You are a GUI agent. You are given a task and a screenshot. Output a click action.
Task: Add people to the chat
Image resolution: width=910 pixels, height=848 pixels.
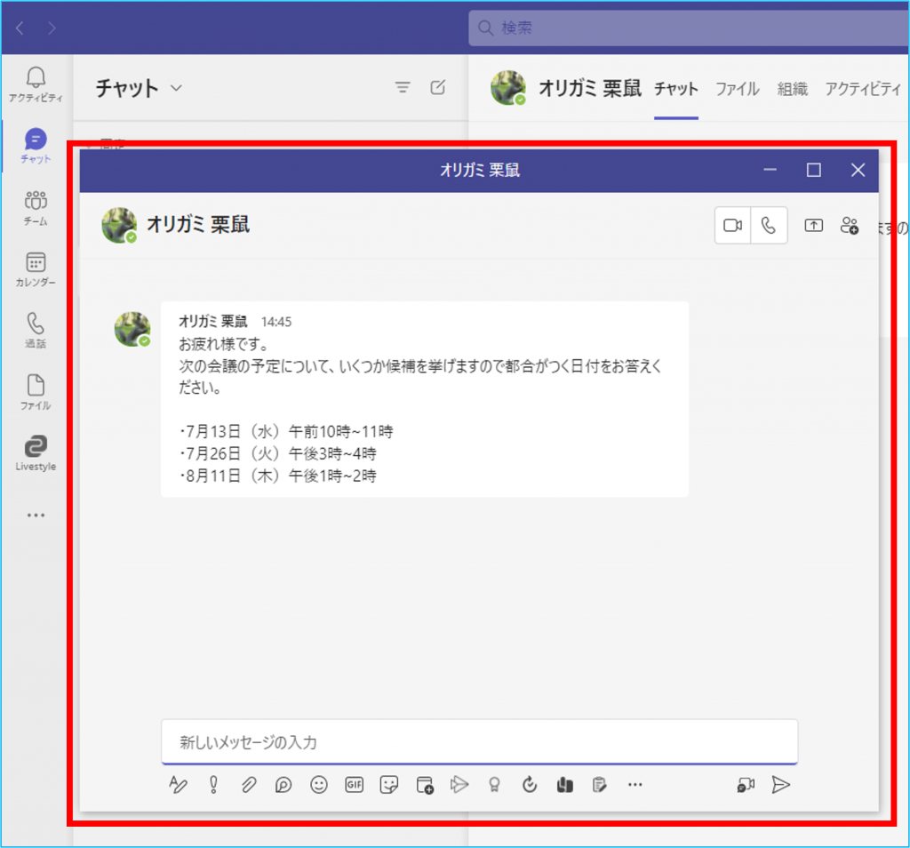pyautogui.click(x=850, y=226)
